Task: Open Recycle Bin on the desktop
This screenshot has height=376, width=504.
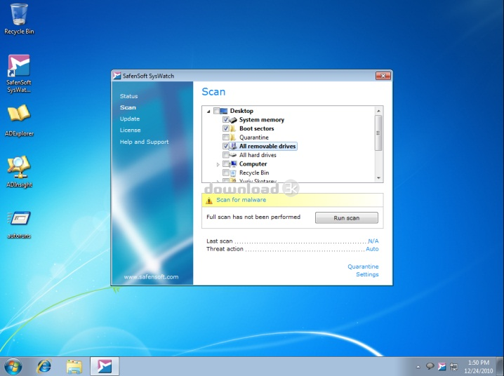Action: [x=19, y=16]
